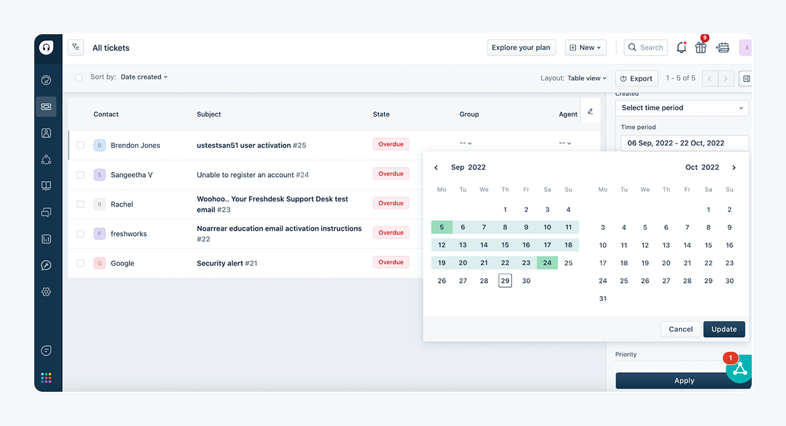The height and width of the screenshot is (426, 786).
Task: Show next month in date picker
Action: [x=734, y=168]
